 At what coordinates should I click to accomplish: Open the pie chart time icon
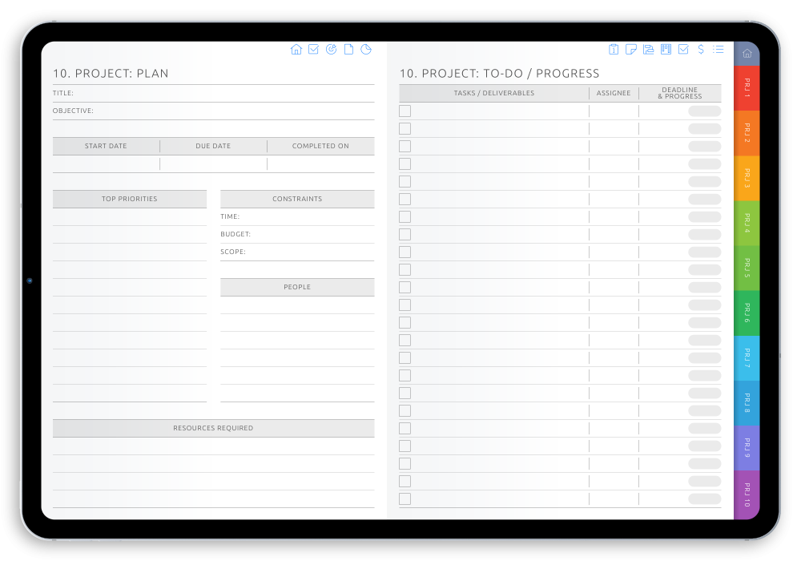coord(365,49)
